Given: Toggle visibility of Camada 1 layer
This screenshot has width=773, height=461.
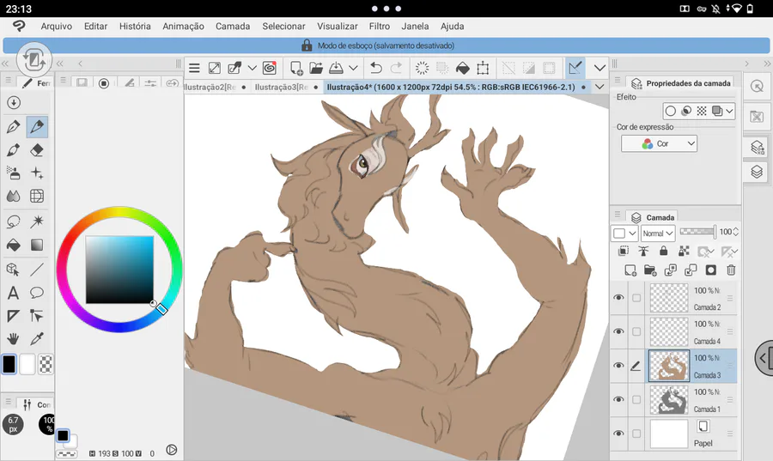Looking at the screenshot, I should click(618, 400).
